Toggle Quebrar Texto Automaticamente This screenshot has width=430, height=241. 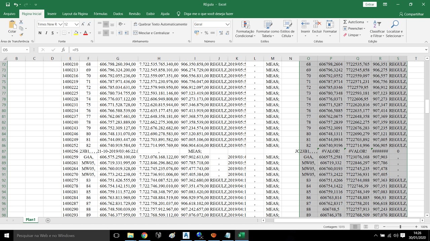(160, 24)
